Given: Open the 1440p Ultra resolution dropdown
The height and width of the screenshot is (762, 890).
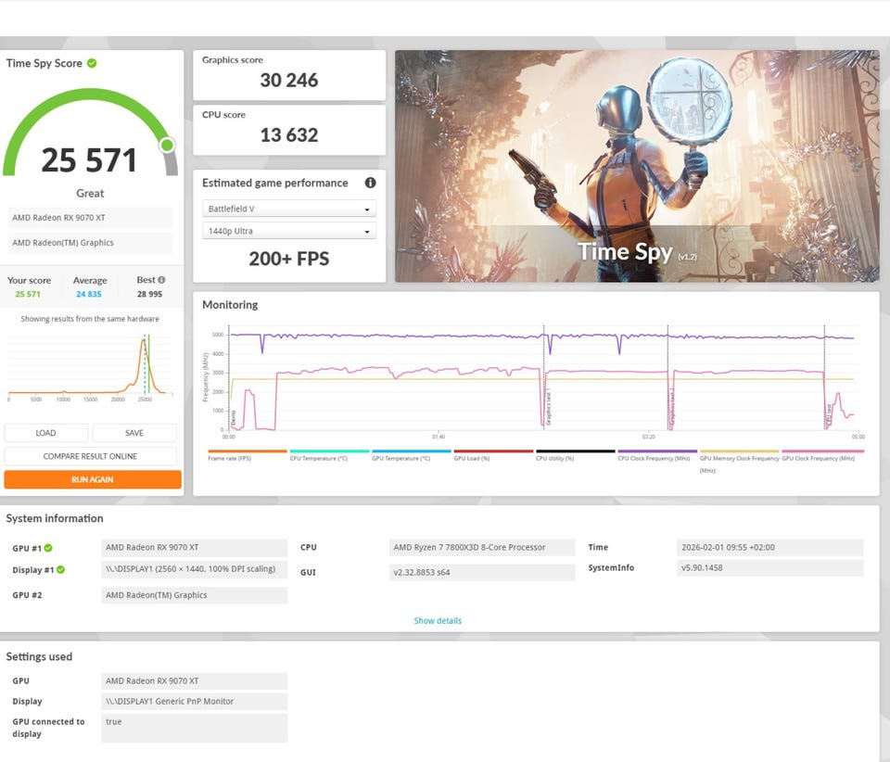Looking at the screenshot, I should (289, 231).
